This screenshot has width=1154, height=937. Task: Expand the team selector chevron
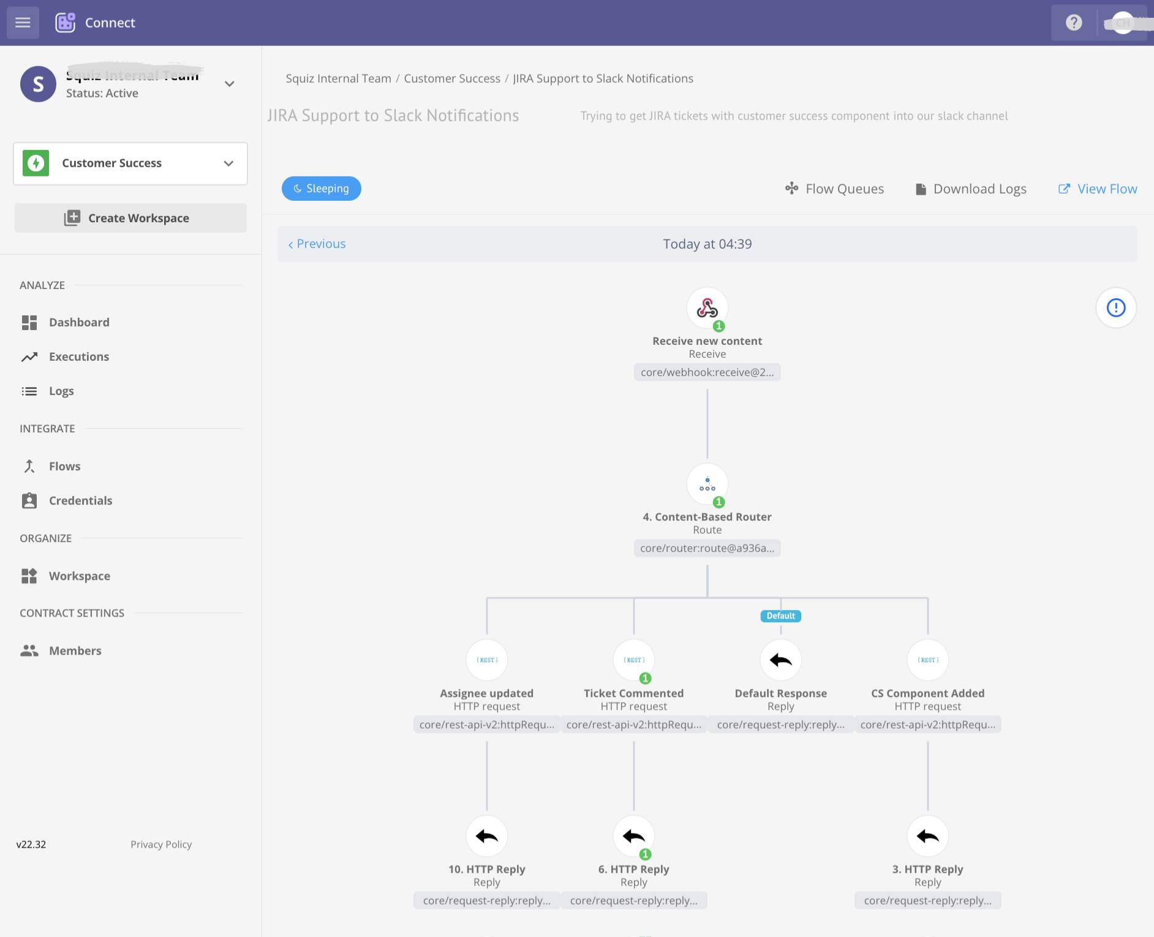pyautogui.click(x=230, y=84)
